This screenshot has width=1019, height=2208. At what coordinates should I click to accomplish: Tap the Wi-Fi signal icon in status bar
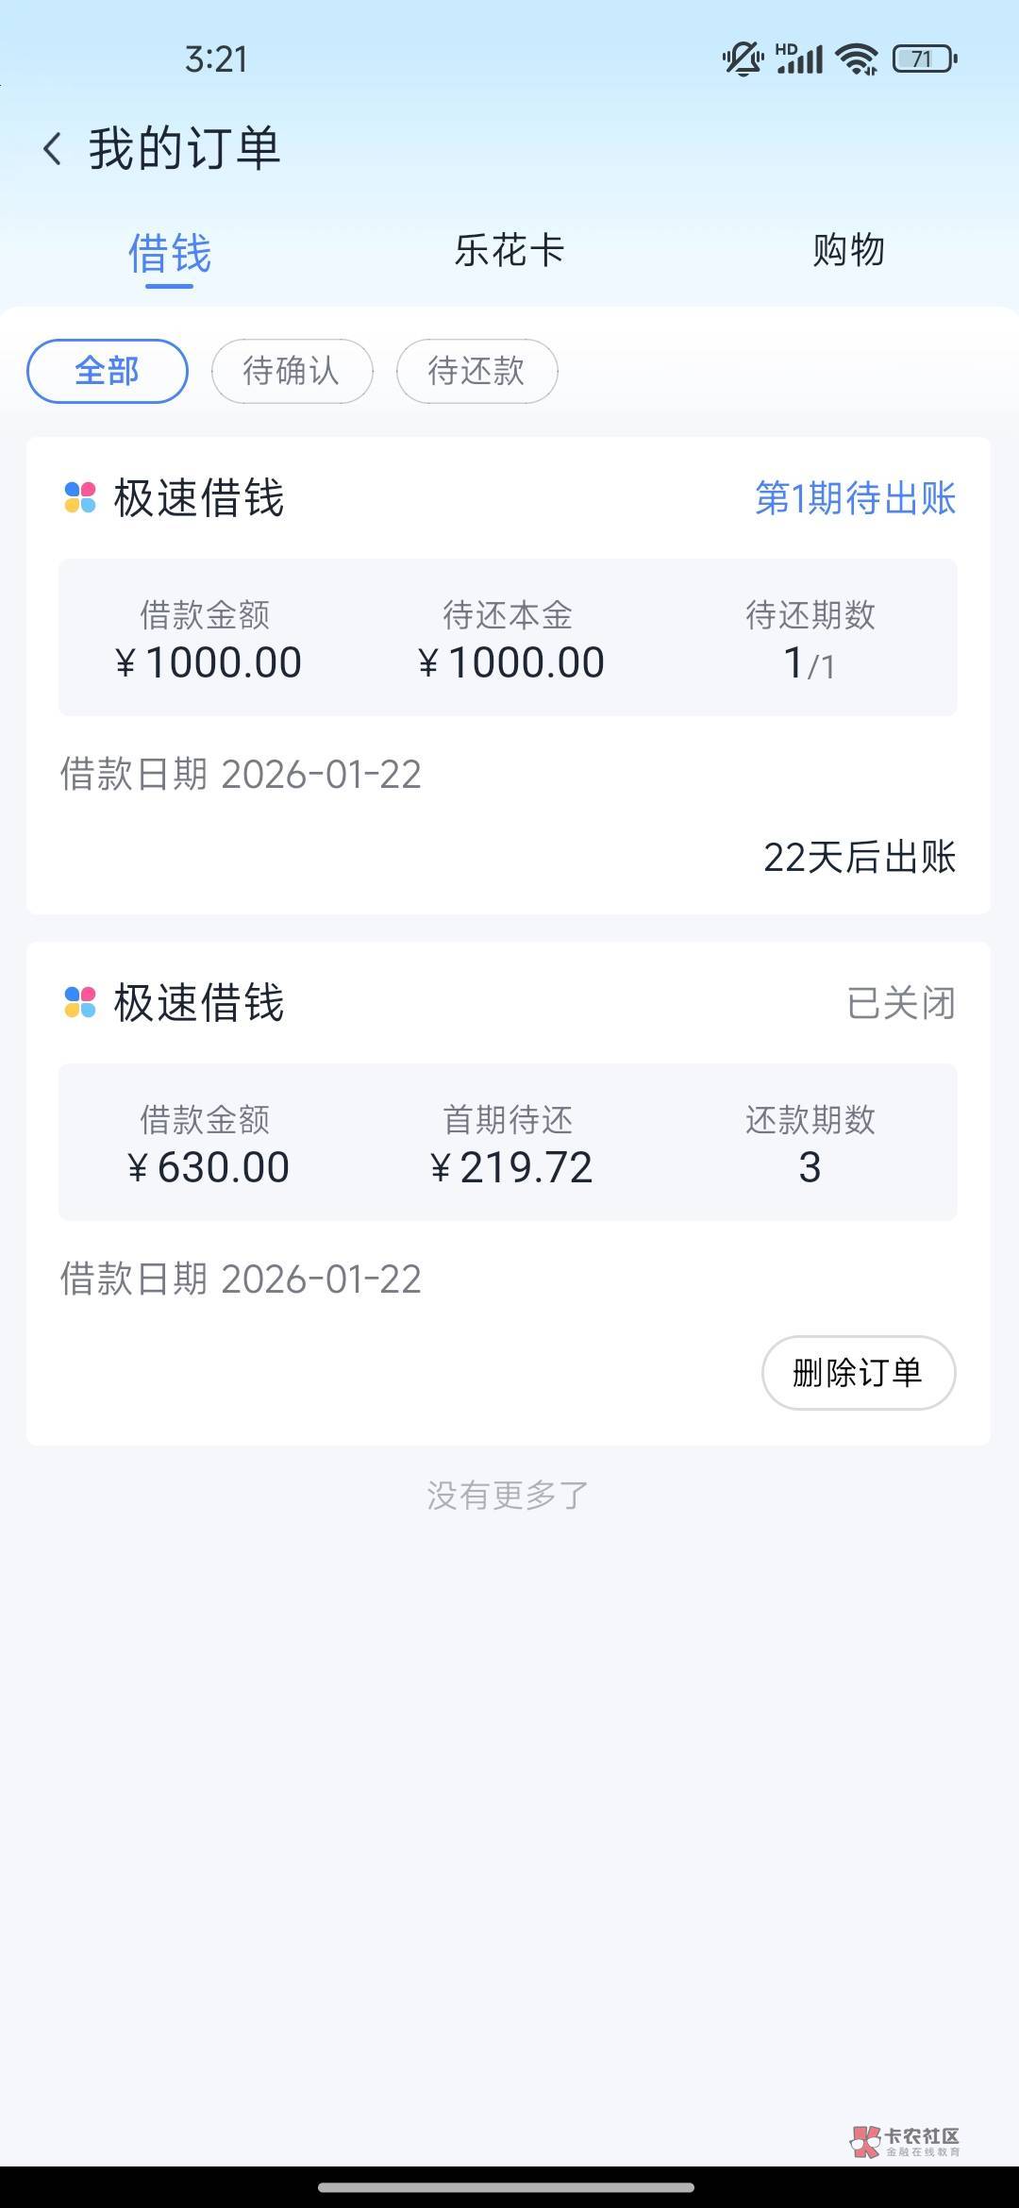click(858, 59)
